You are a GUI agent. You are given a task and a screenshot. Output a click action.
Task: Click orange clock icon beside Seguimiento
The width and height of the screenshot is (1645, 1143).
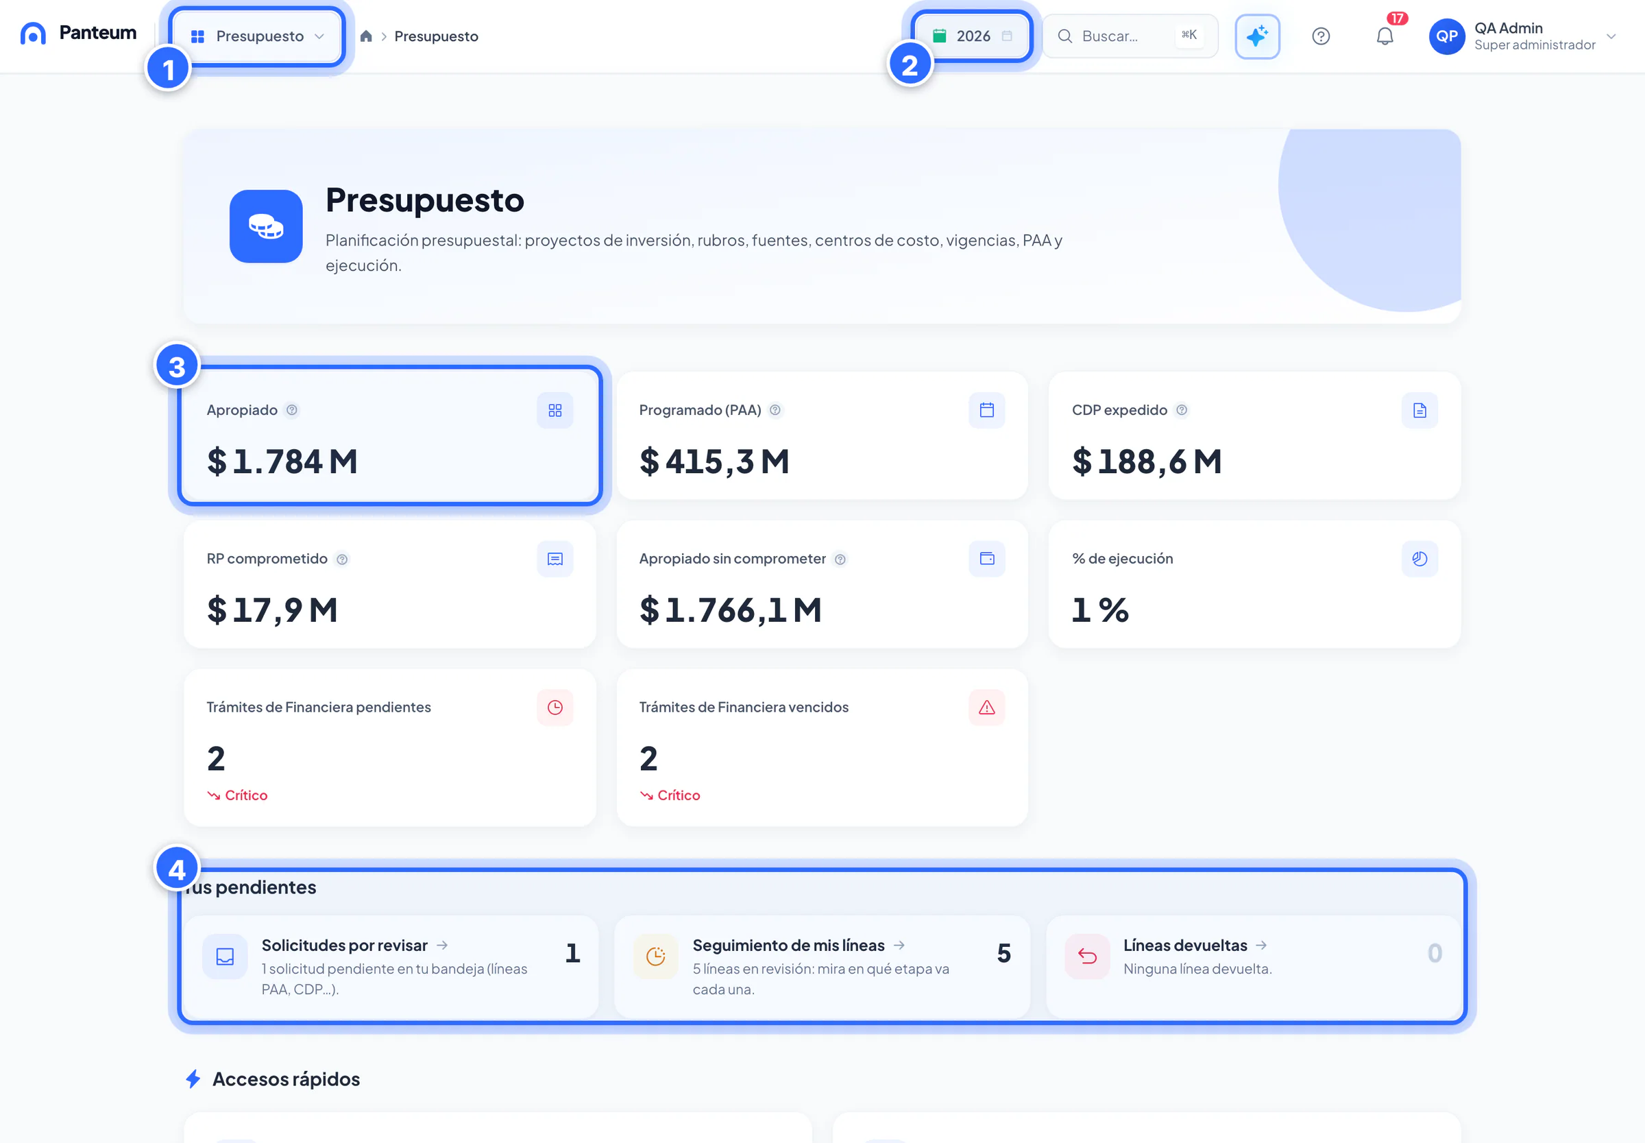click(x=656, y=956)
